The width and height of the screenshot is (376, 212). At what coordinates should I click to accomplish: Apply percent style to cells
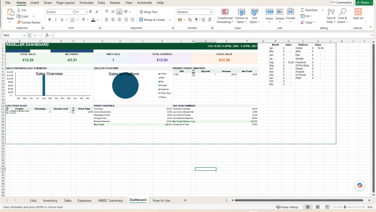click(190, 20)
